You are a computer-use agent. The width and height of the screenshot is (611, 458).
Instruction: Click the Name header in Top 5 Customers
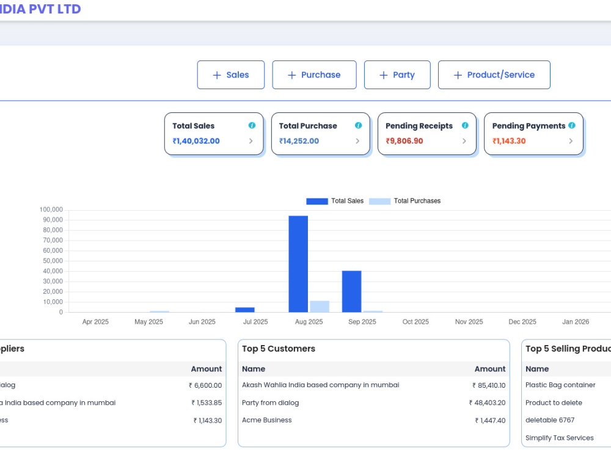pos(254,369)
